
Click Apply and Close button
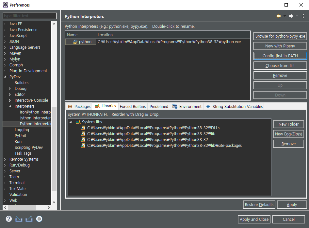point(254,219)
